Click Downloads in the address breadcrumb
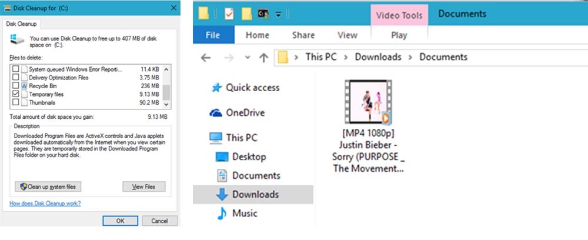 378,57
